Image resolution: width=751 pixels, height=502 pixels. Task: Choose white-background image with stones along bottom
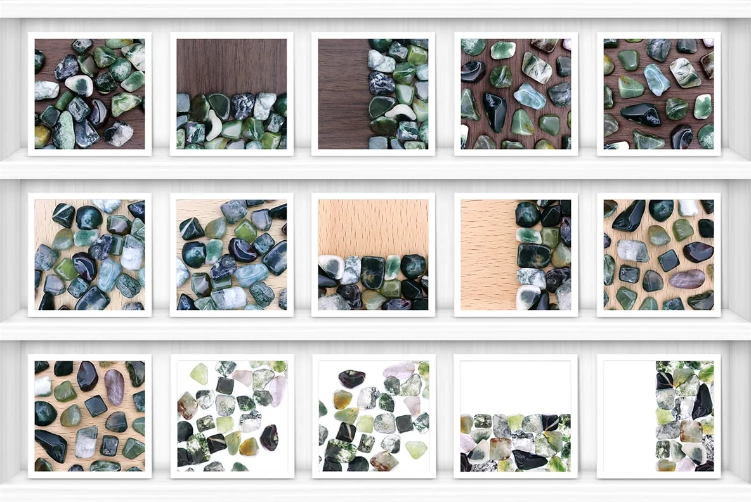[516, 416]
